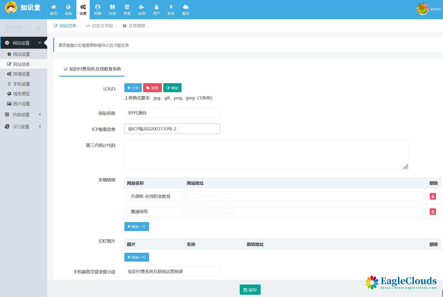Viewport: 443px width, 297px height.
Task: Click the search magnifier icon in sidebar
Action: 38,28
